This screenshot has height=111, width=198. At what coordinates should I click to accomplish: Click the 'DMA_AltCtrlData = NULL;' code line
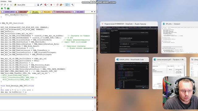click(x=20, y=61)
